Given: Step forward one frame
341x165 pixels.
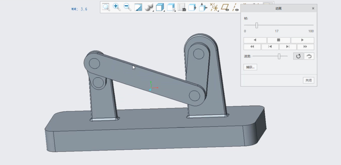Looking at the screenshot, I should click(288, 47).
